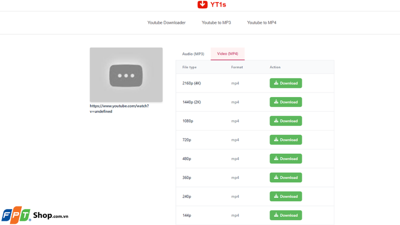Screen dimensions: 400x225
Task: Click the YT1s red download logo icon
Action: click(202, 4)
